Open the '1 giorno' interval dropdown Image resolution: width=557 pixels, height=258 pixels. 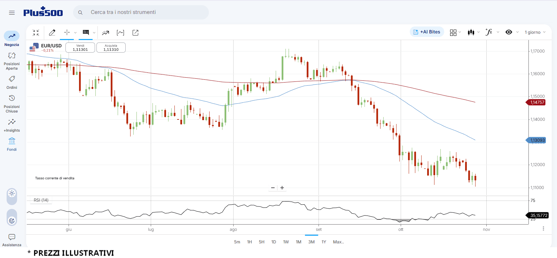(x=535, y=32)
